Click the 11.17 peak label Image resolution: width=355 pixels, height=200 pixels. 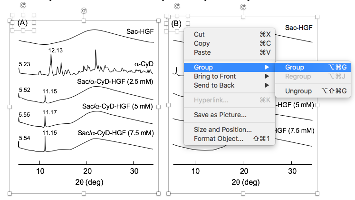click(x=49, y=112)
